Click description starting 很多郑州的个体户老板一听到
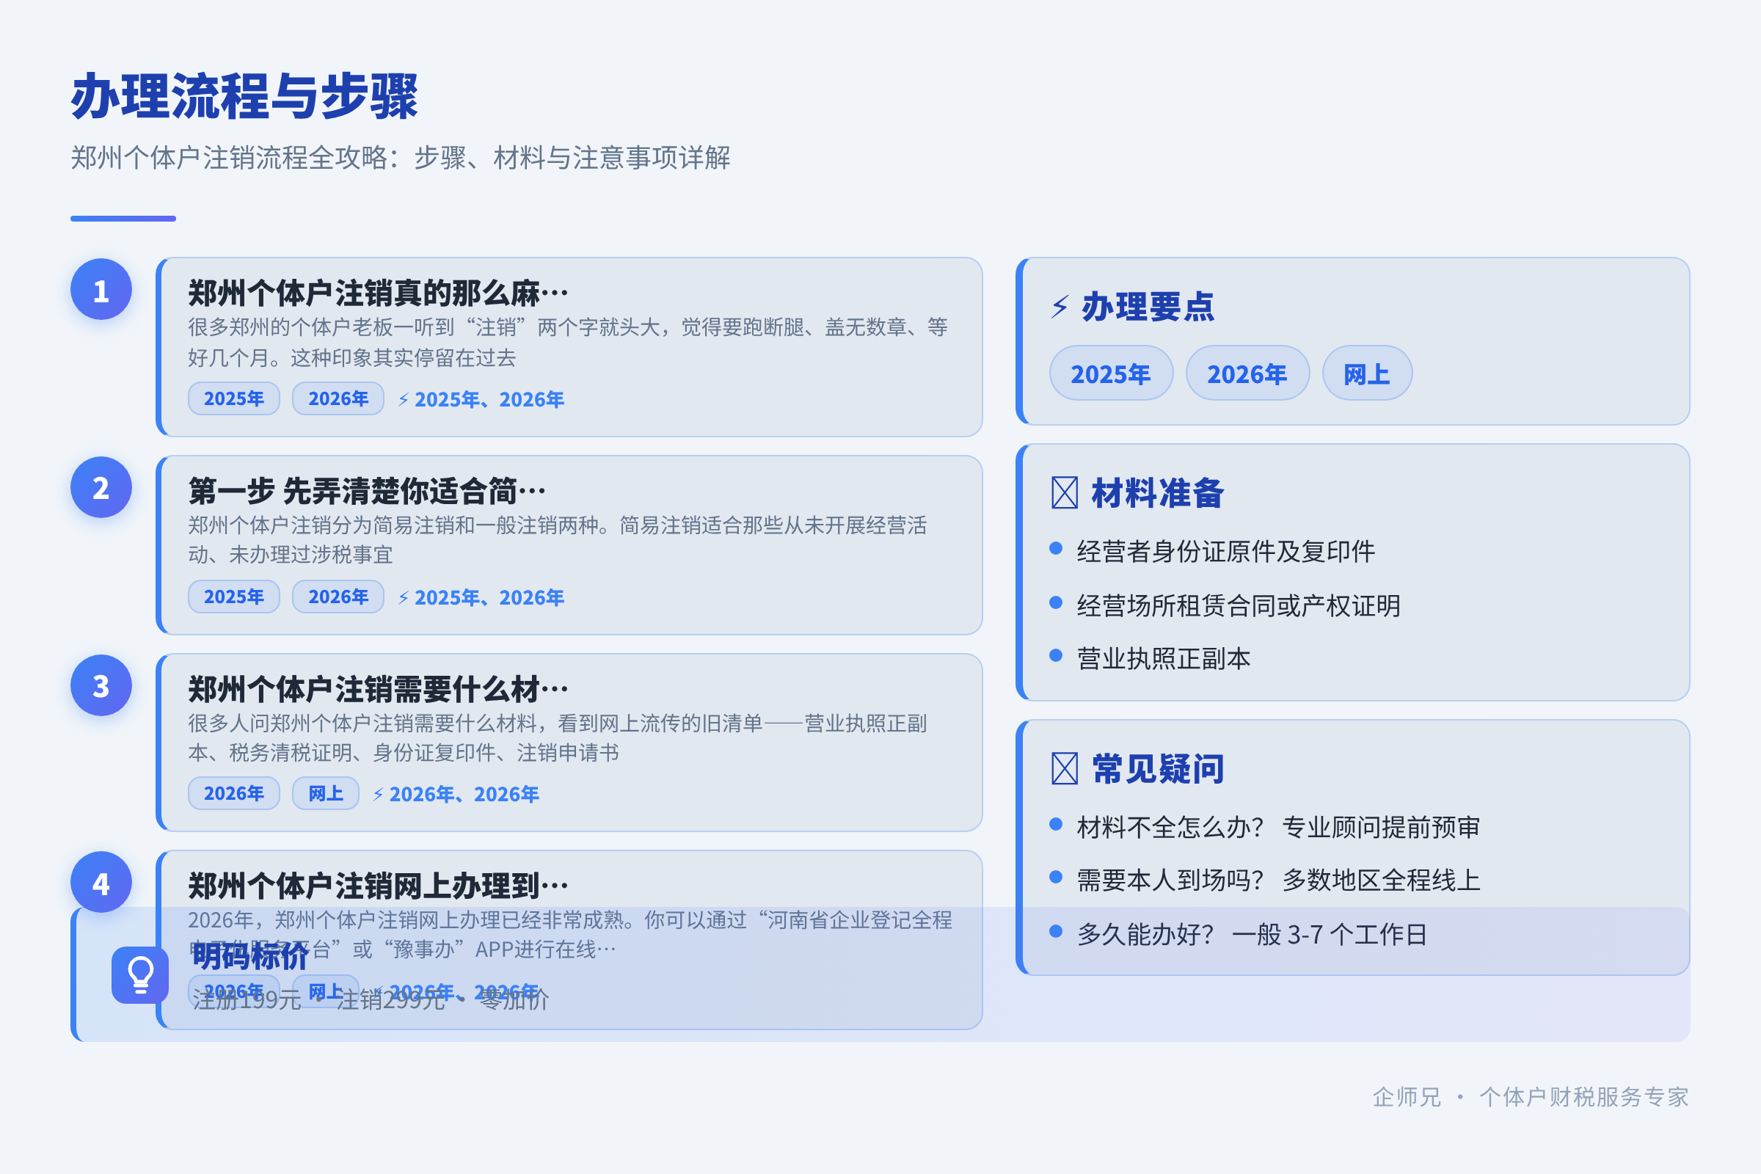Viewport: 1761px width, 1174px height. tap(567, 342)
